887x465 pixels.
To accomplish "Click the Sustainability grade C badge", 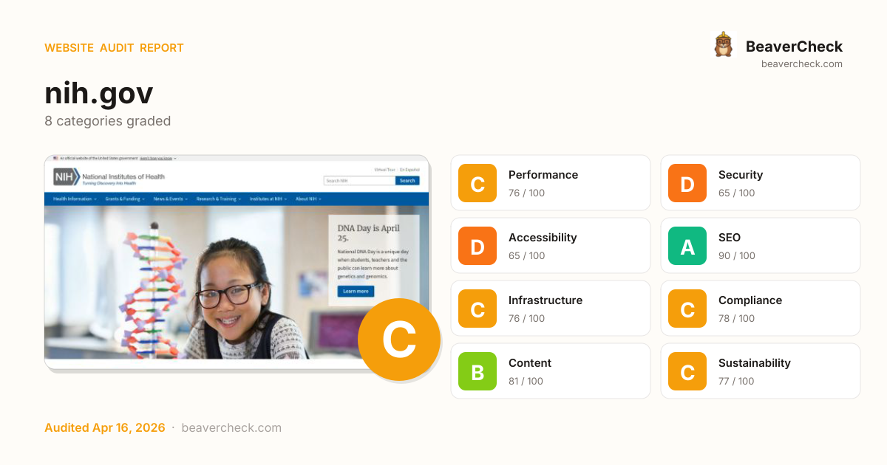I will 687,371.
